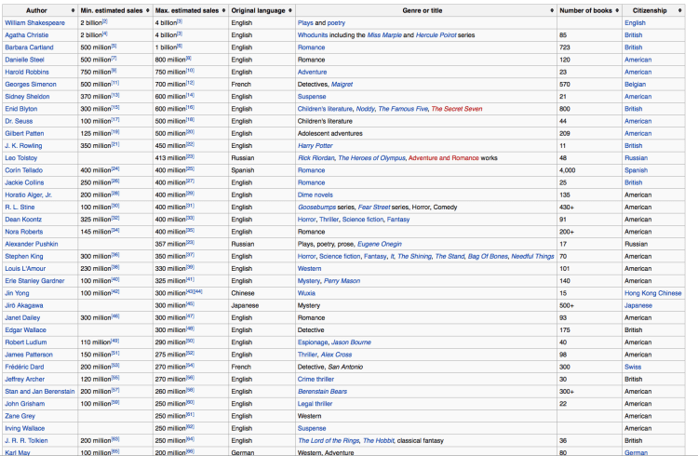
Task: Open William Shakespeare author link
Action: 34,22
